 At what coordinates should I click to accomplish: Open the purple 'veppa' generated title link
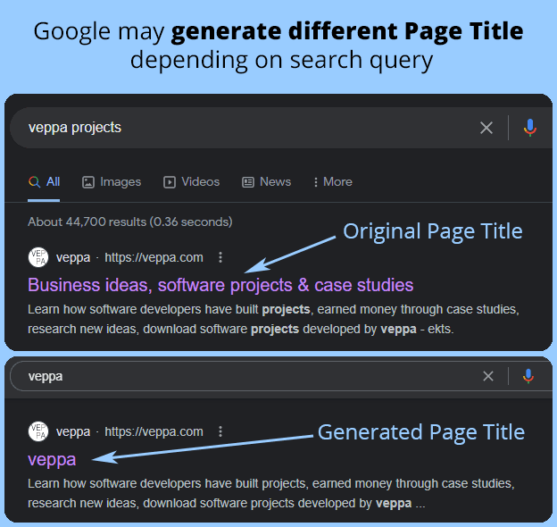(52, 460)
